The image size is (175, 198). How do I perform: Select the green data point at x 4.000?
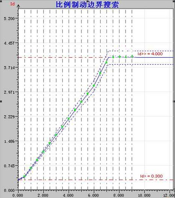click(69, 119)
